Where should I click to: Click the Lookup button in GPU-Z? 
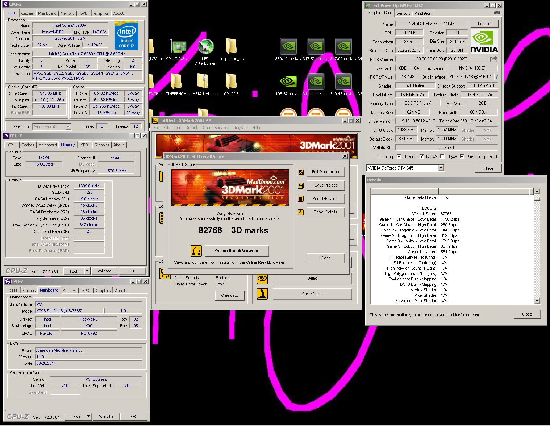click(x=484, y=24)
